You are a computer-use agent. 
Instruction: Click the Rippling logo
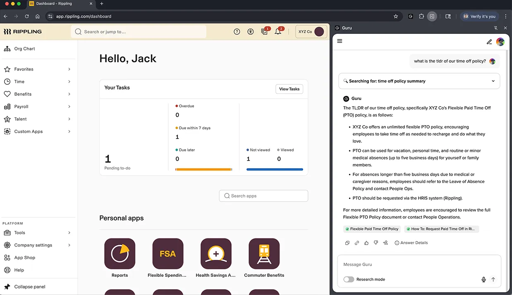click(23, 31)
